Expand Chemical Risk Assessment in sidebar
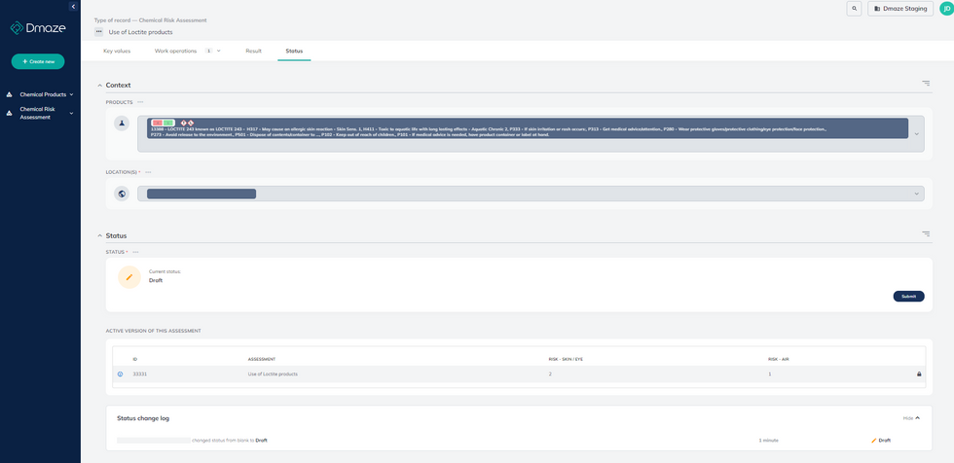 click(71, 113)
